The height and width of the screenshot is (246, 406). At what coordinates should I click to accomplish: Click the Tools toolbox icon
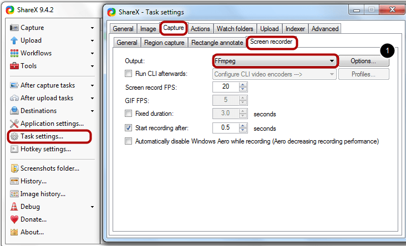(14, 66)
